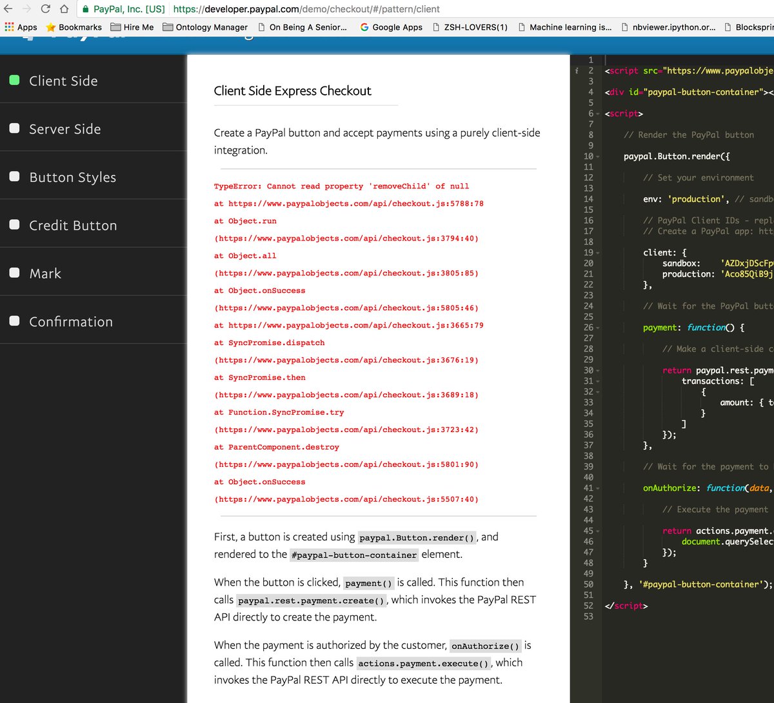
Task: Click the actions.payment.execute() inline code
Action: [423, 664]
